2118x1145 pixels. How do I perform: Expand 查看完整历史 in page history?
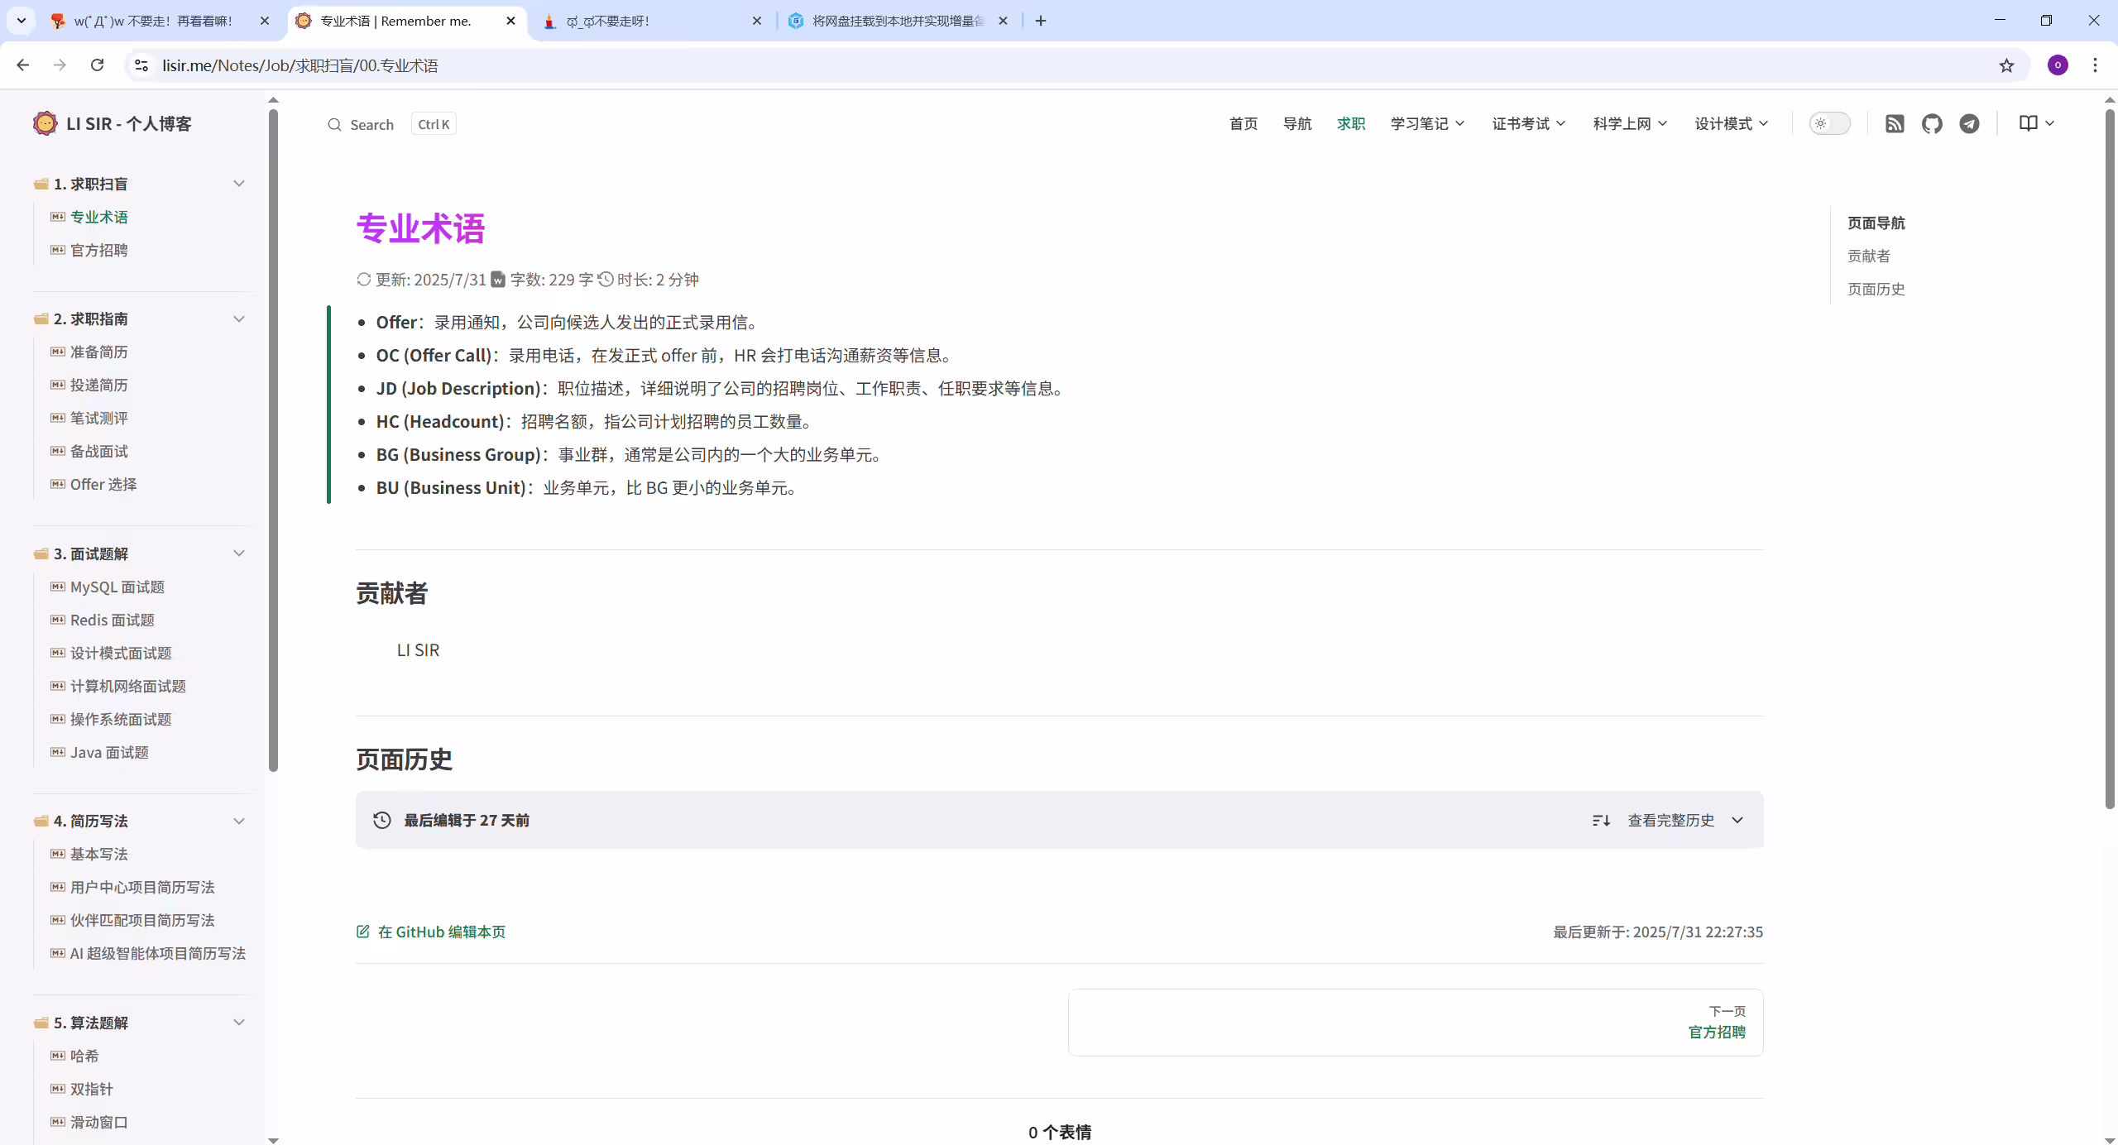tap(1685, 821)
